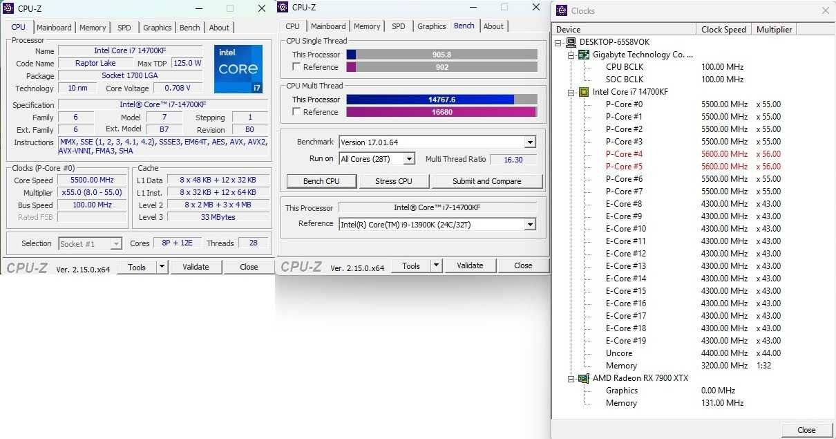Click the Package Socket 1700 LGA field
Image resolution: width=836 pixels, height=439 pixels.
[130, 75]
